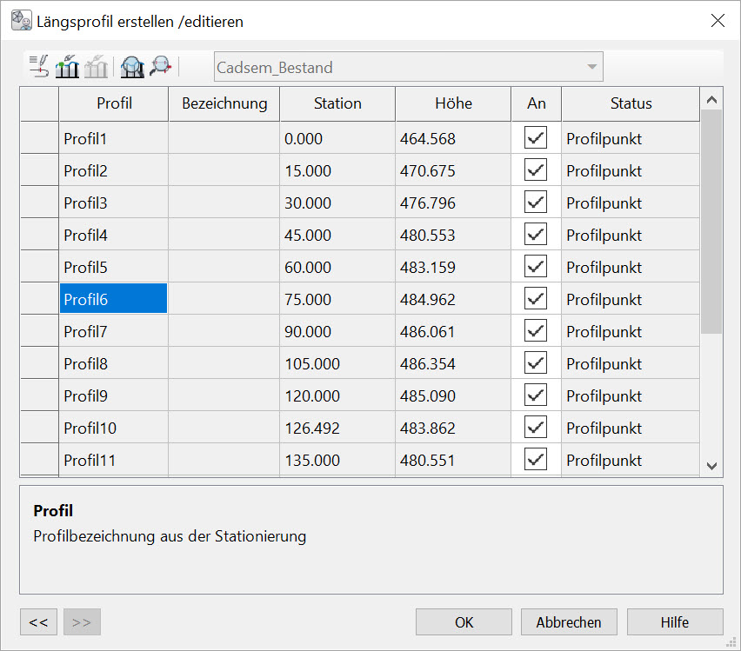The image size is (741, 651).
Task: Click the dialog's title bar app icon
Action: tap(21, 20)
